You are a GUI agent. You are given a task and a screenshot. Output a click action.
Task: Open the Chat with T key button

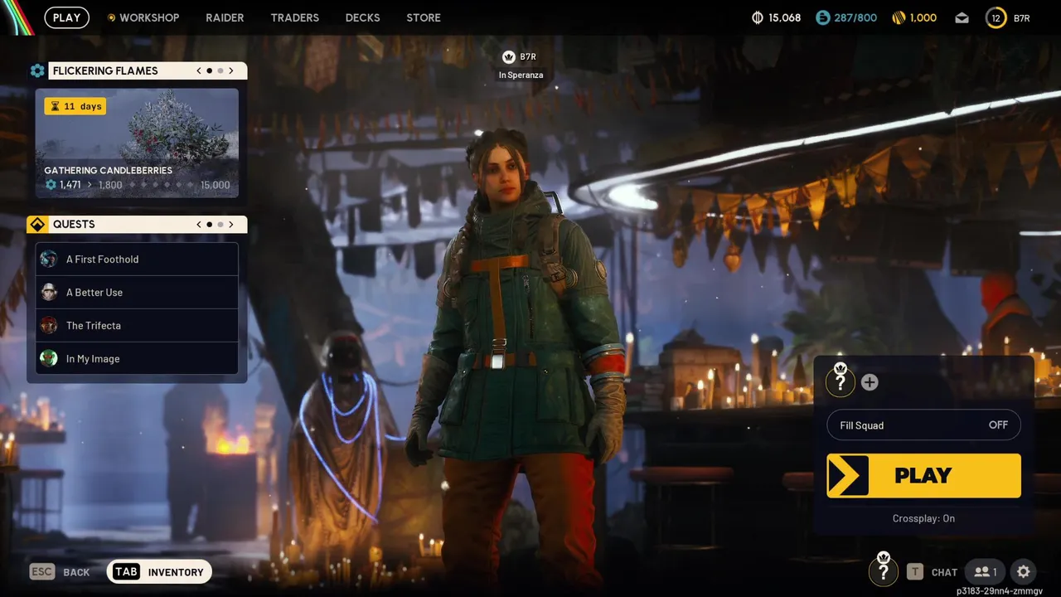pos(933,572)
